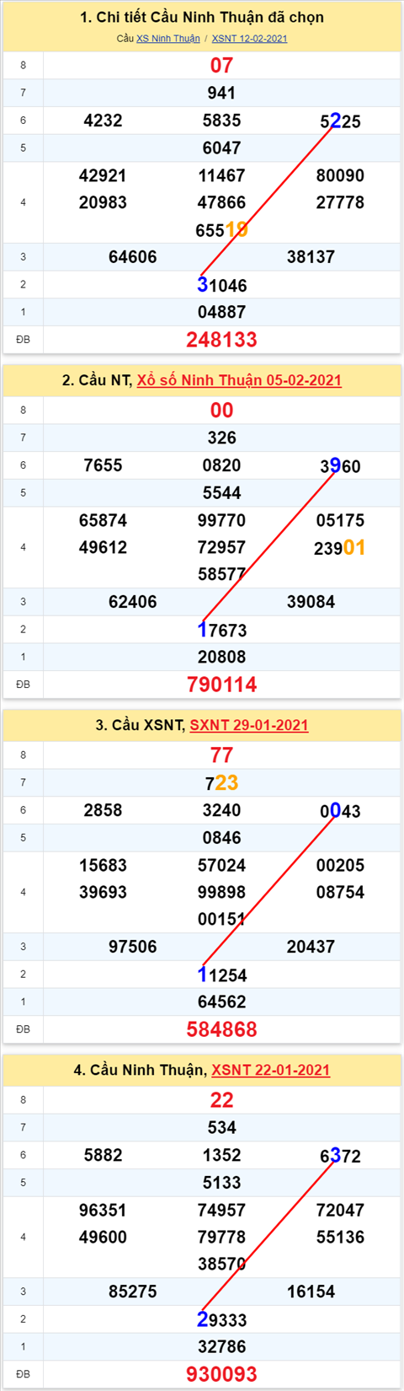This screenshot has width=404, height=1391.
Task: Click the number 38137
Action: (x=311, y=257)
